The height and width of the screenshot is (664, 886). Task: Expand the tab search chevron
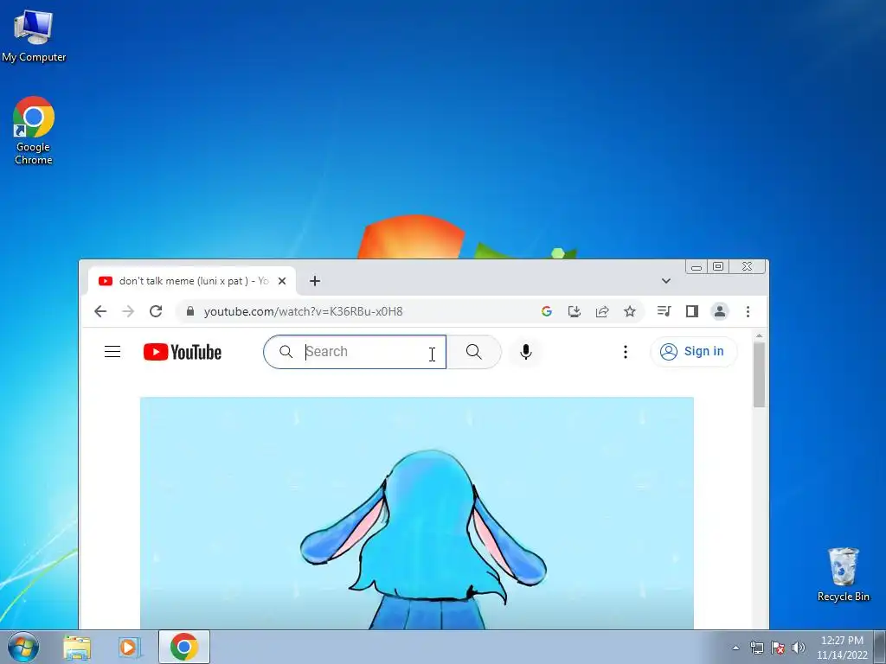666,281
